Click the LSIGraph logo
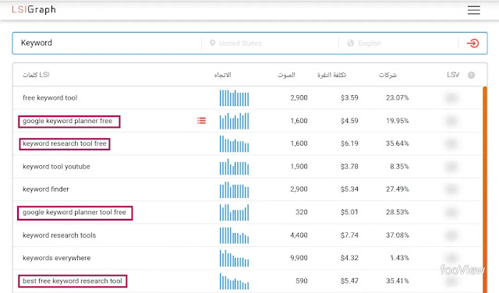This screenshot has width=499, height=293. point(34,9)
